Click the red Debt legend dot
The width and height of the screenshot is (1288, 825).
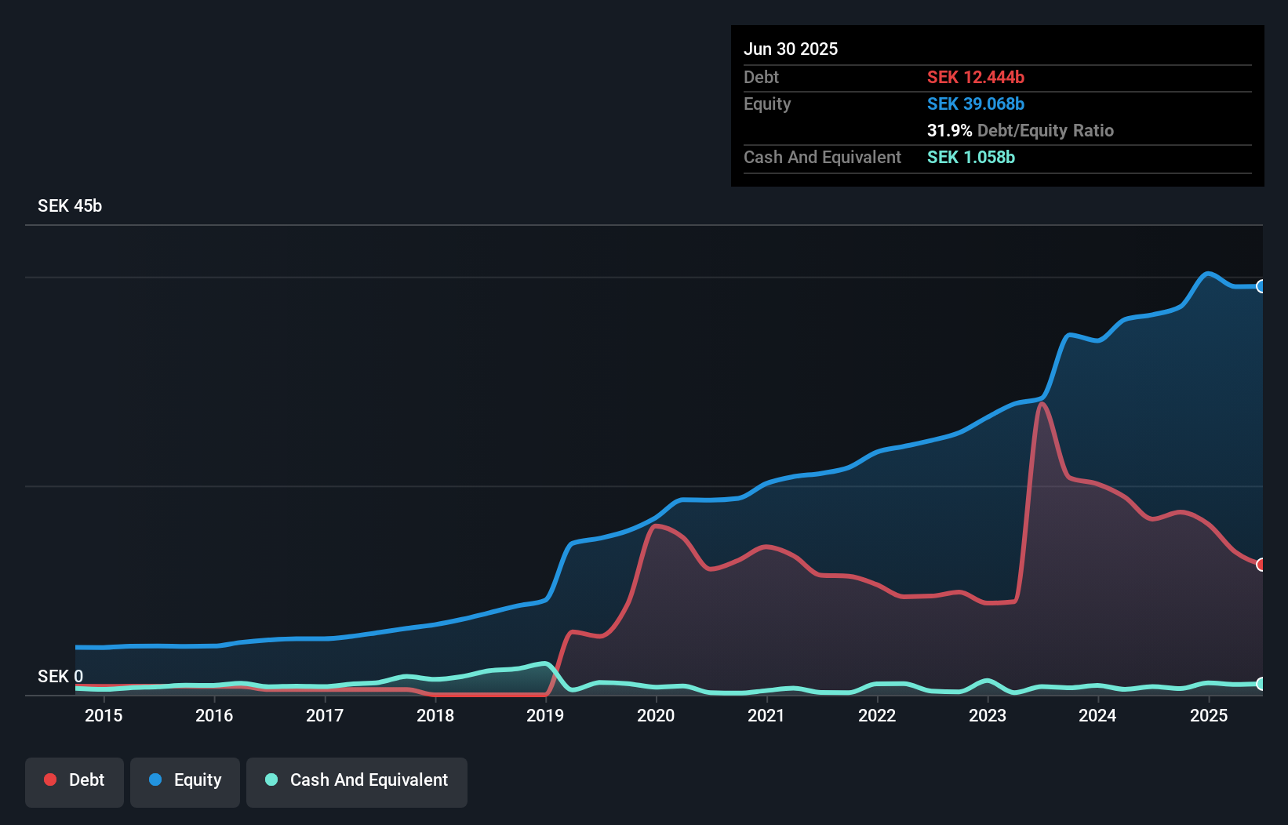click(49, 780)
